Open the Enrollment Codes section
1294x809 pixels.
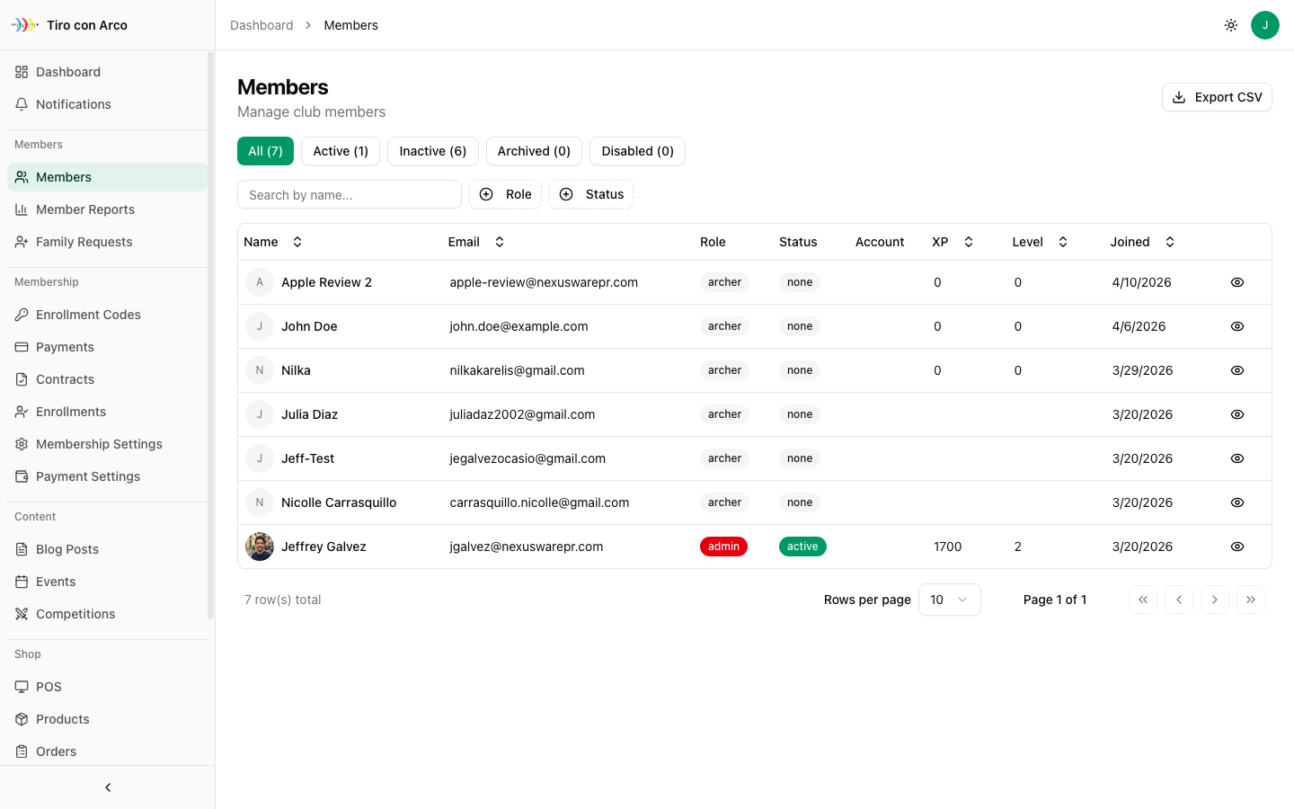[88, 315]
